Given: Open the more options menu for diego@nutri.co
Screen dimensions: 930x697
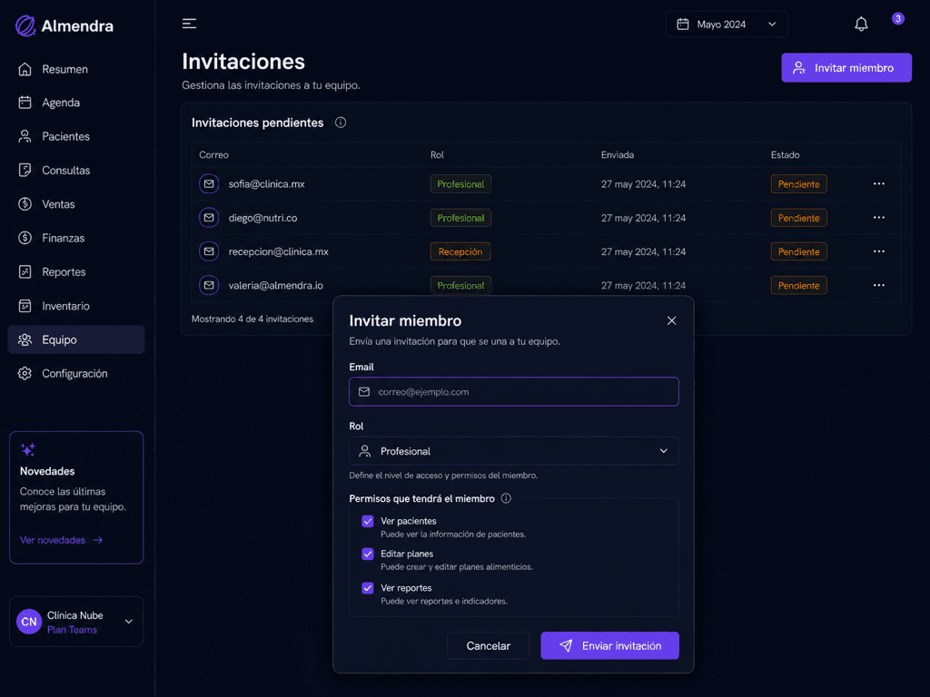Looking at the screenshot, I should [x=879, y=218].
